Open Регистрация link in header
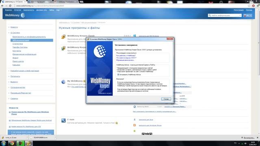Viewport: 260px width, 146px height. [238, 10]
